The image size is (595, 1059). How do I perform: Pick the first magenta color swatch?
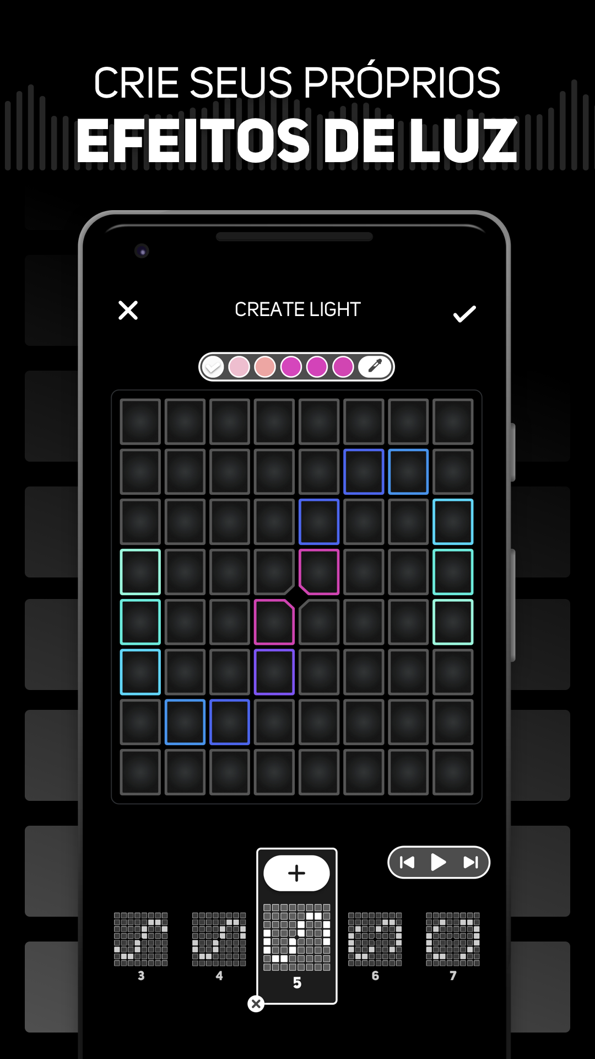coord(291,366)
